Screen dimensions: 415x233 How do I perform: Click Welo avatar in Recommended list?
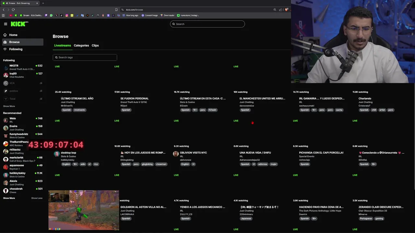6,120
